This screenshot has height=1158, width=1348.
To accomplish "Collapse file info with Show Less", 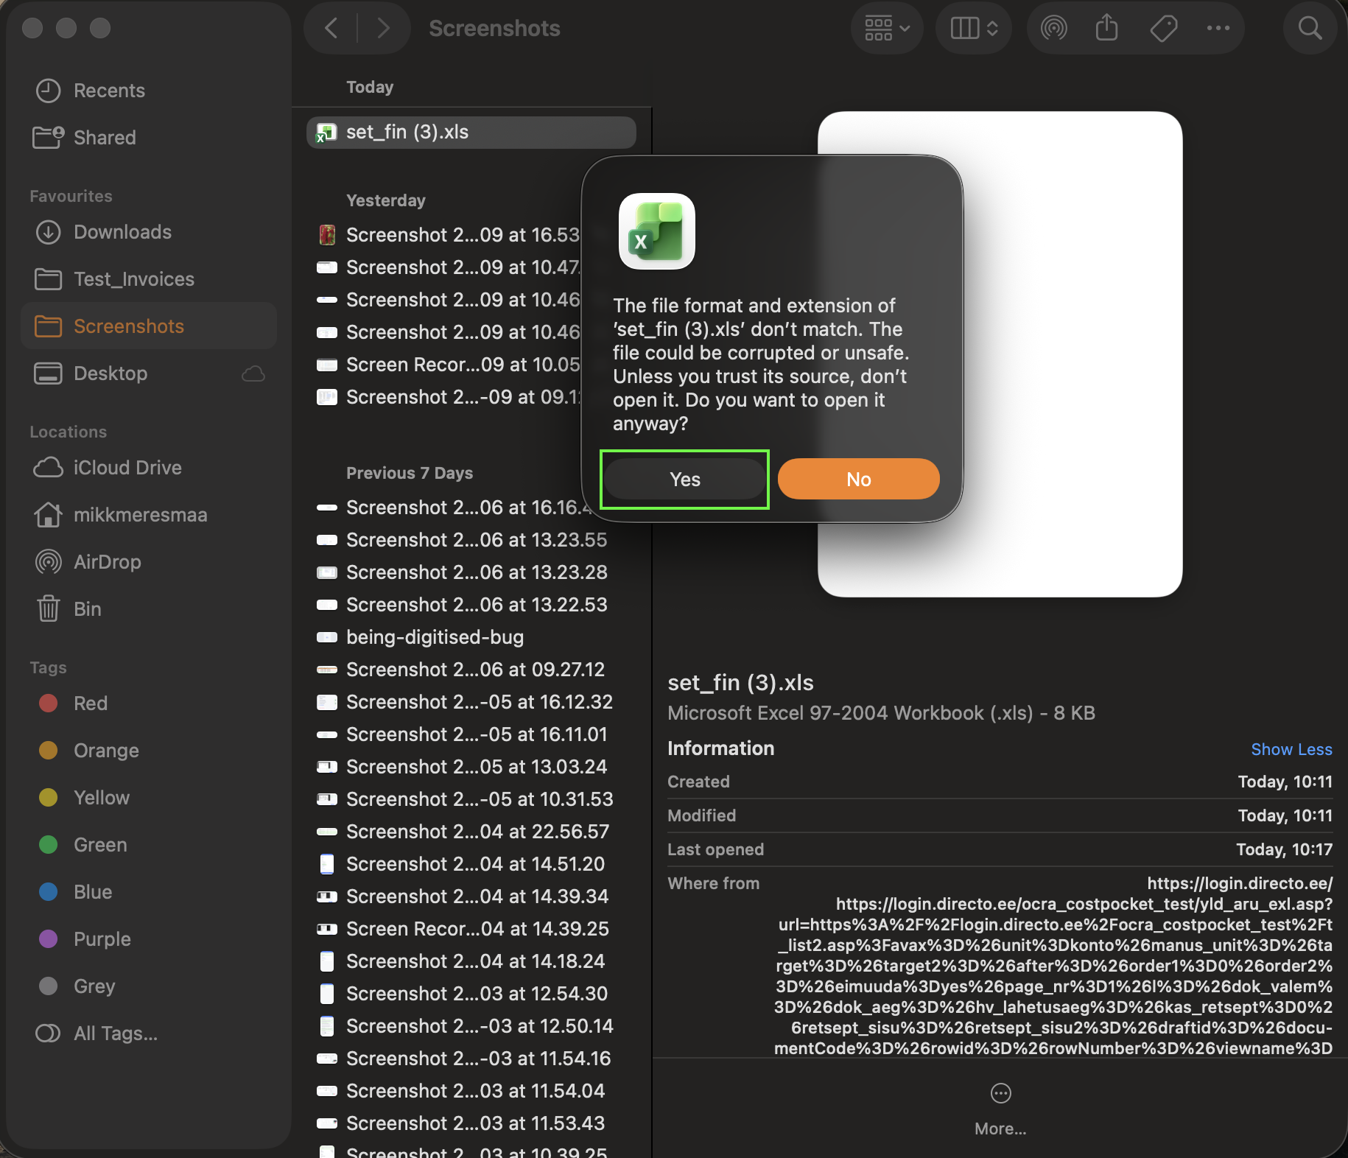I will (x=1291, y=749).
